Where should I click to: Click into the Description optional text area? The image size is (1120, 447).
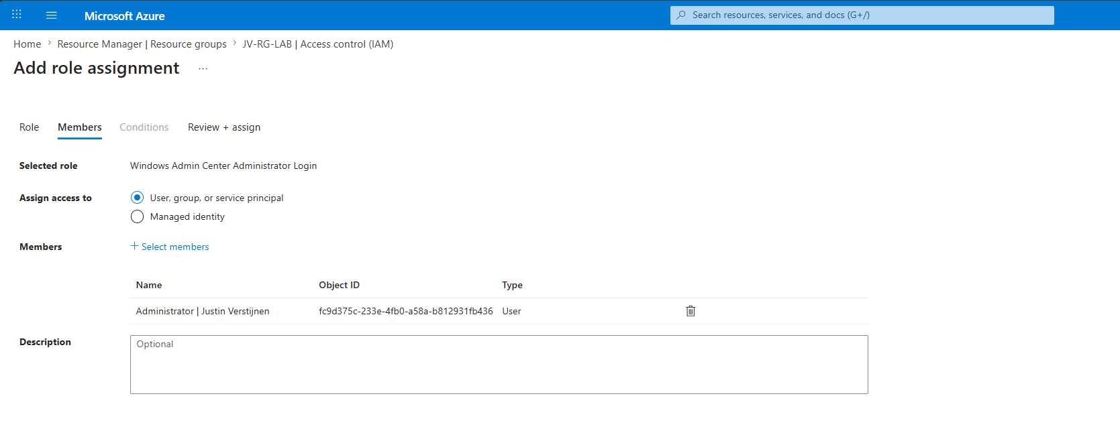pyautogui.click(x=499, y=365)
